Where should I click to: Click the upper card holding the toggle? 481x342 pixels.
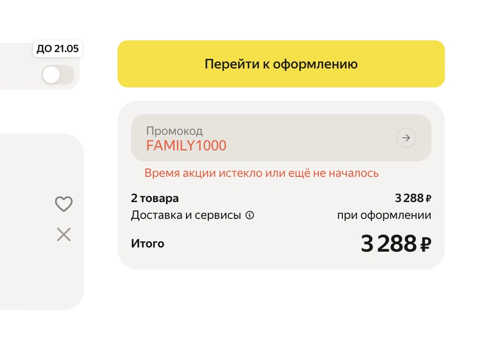pyautogui.click(x=40, y=66)
